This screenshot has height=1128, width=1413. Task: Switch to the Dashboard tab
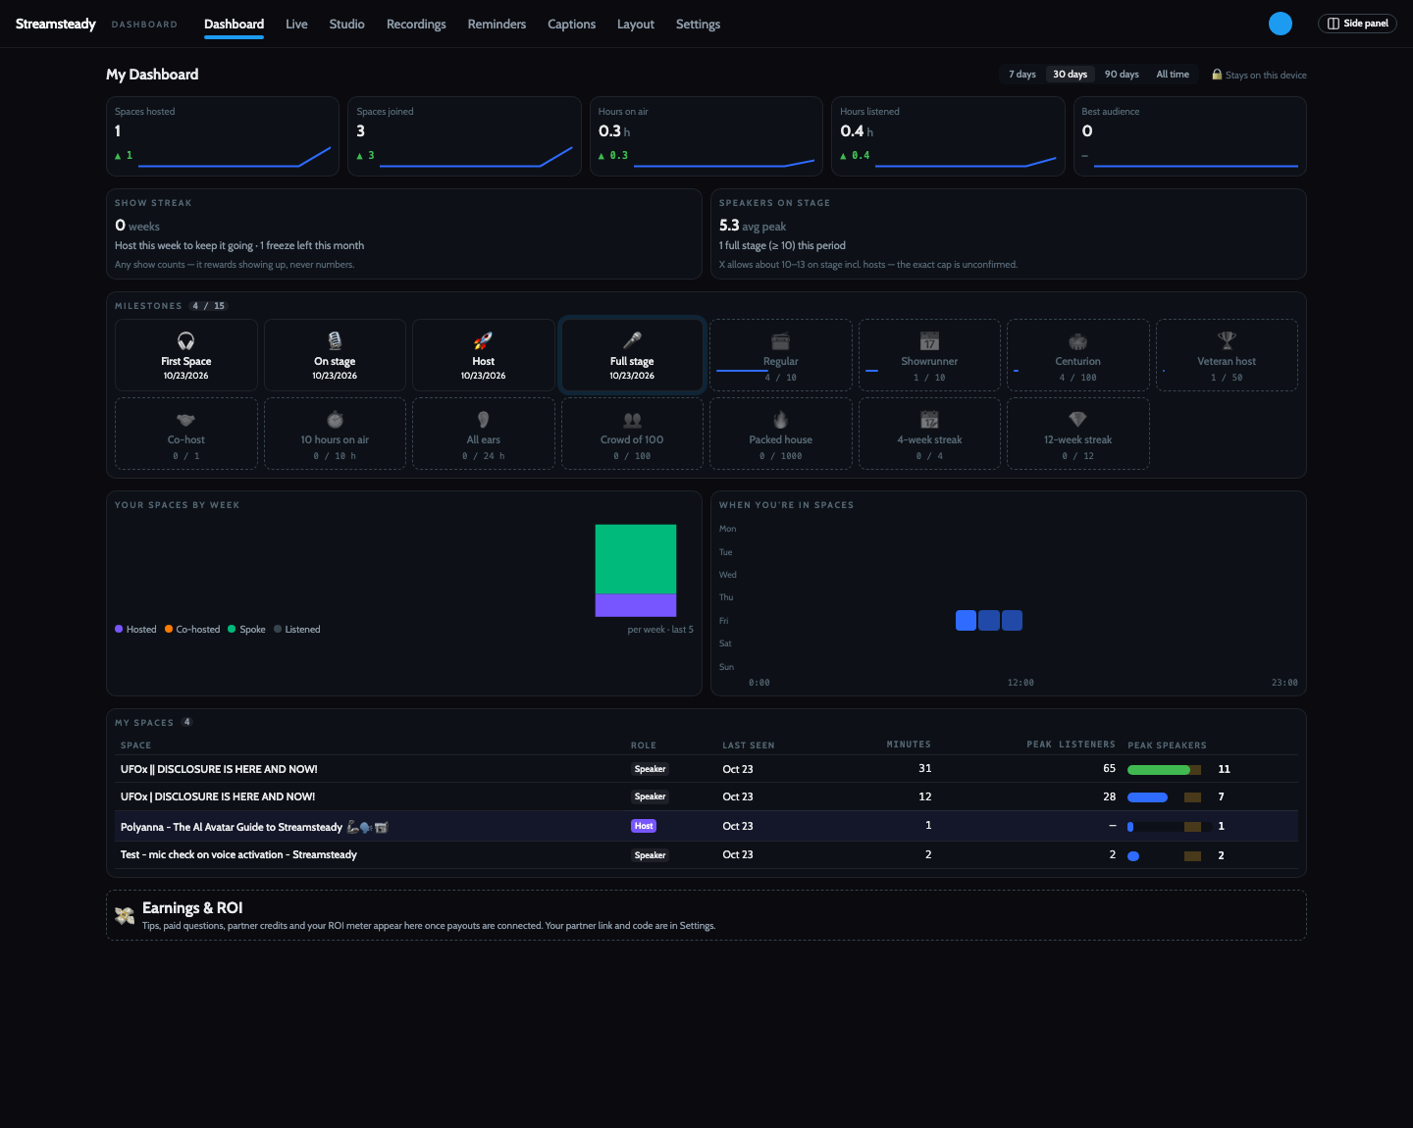[234, 24]
